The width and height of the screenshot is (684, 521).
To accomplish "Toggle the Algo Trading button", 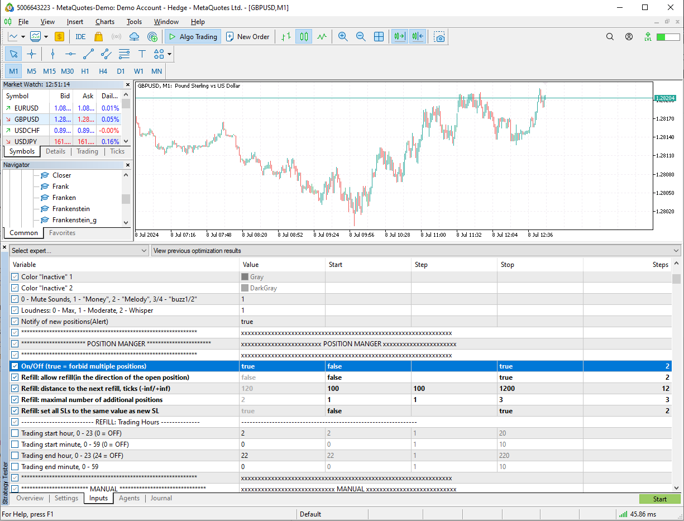I will tap(193, 37).
